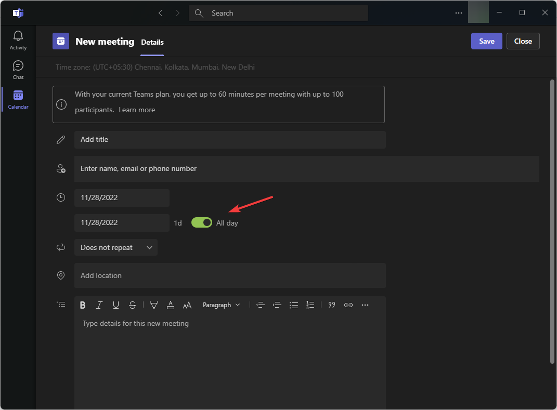
Task: Go forward with the right arrow
Action: (178, 13)
